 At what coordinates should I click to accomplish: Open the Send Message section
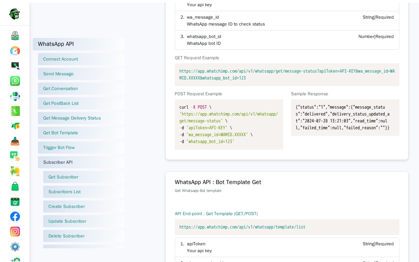(x=81, y=74)
